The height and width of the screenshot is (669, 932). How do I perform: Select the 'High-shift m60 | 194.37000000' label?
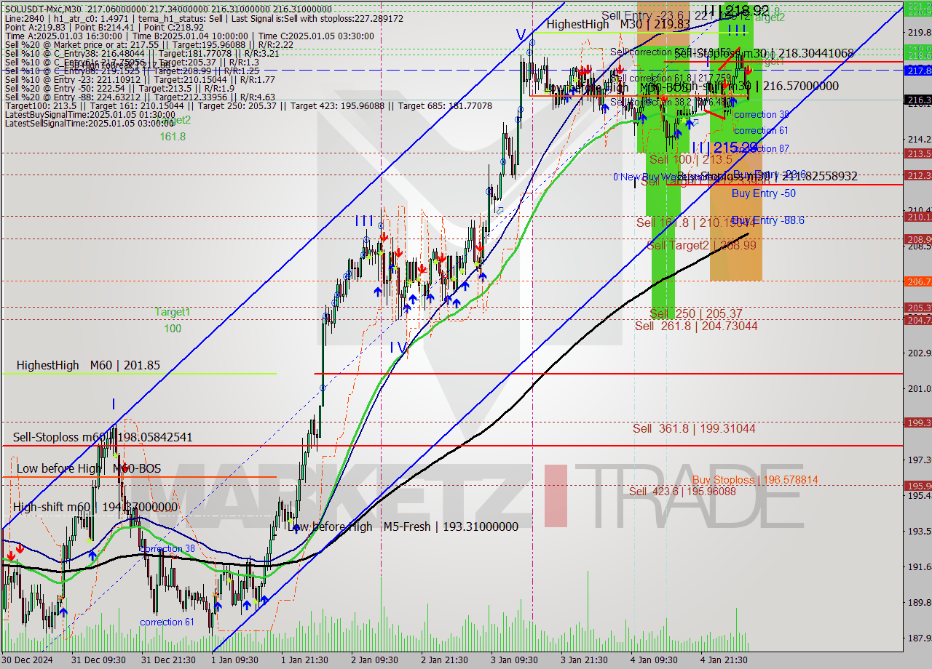click(95, 507)
